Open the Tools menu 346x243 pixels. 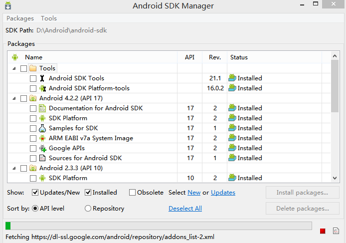click(49, 18)
